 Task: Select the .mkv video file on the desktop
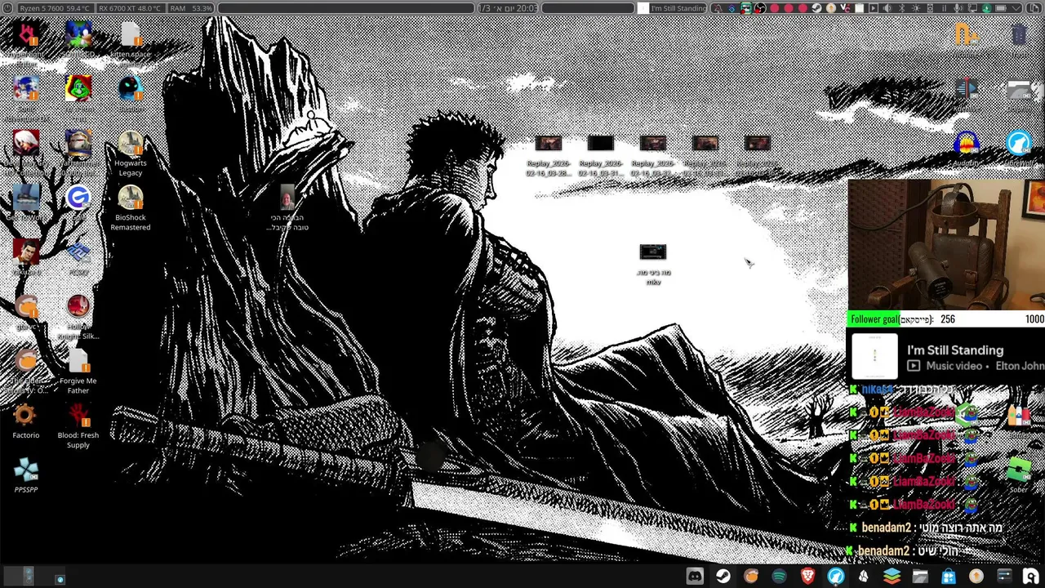pos(653,252)
